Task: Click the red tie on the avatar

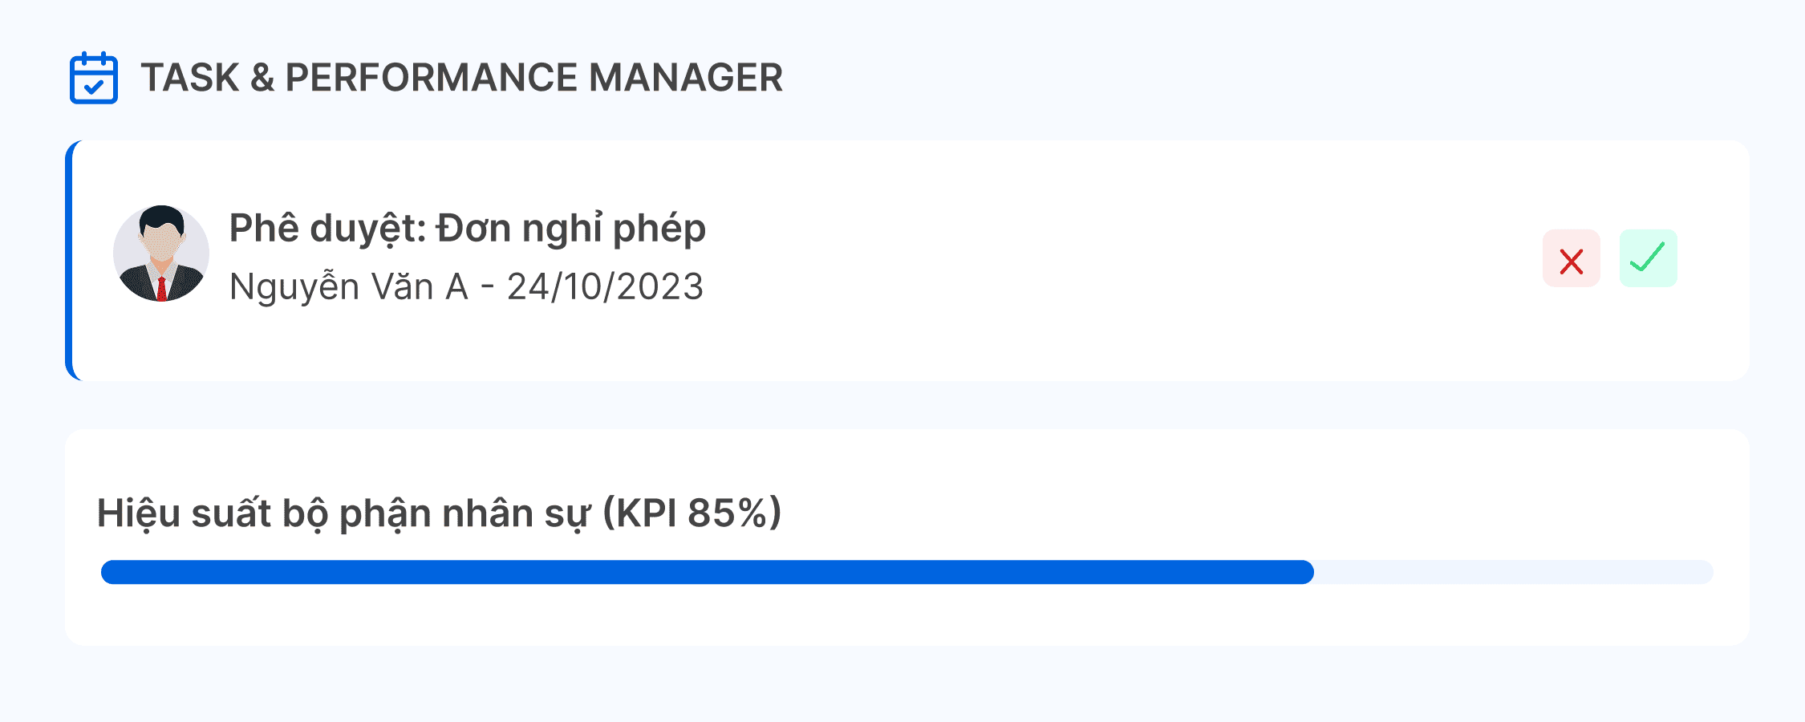Action: (x=162, y=289)
